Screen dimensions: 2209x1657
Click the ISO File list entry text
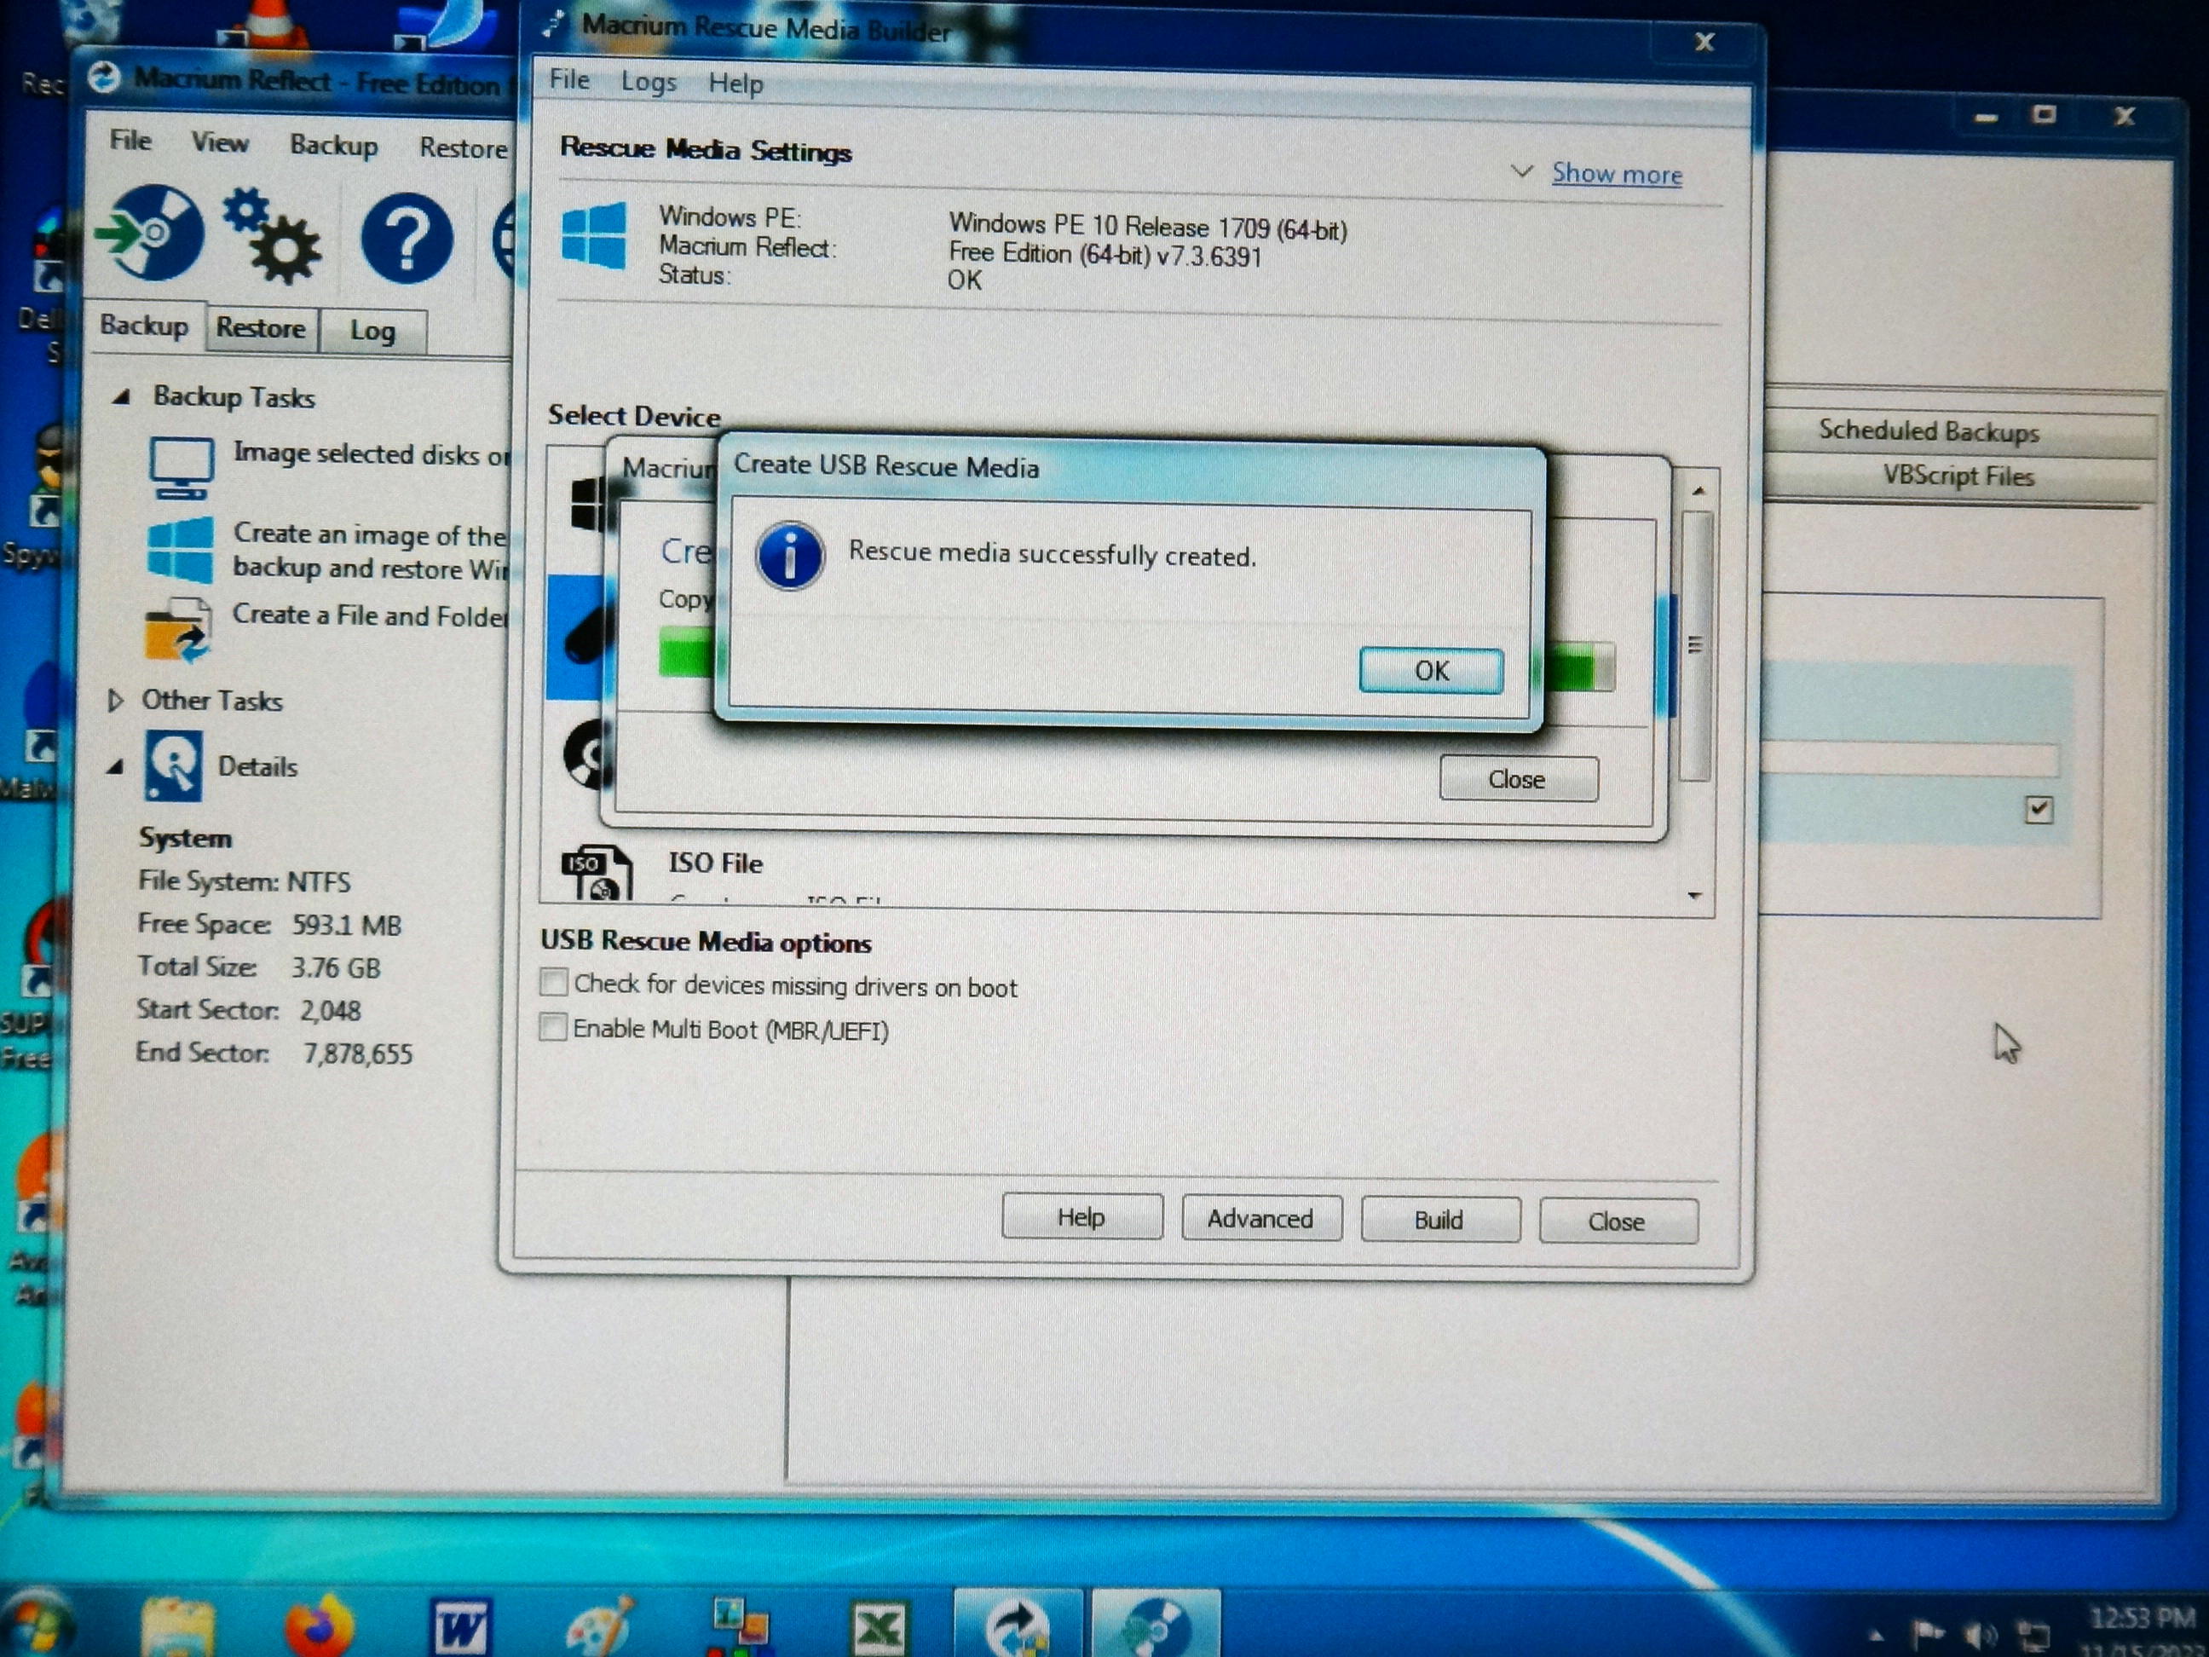click(715, 862)
